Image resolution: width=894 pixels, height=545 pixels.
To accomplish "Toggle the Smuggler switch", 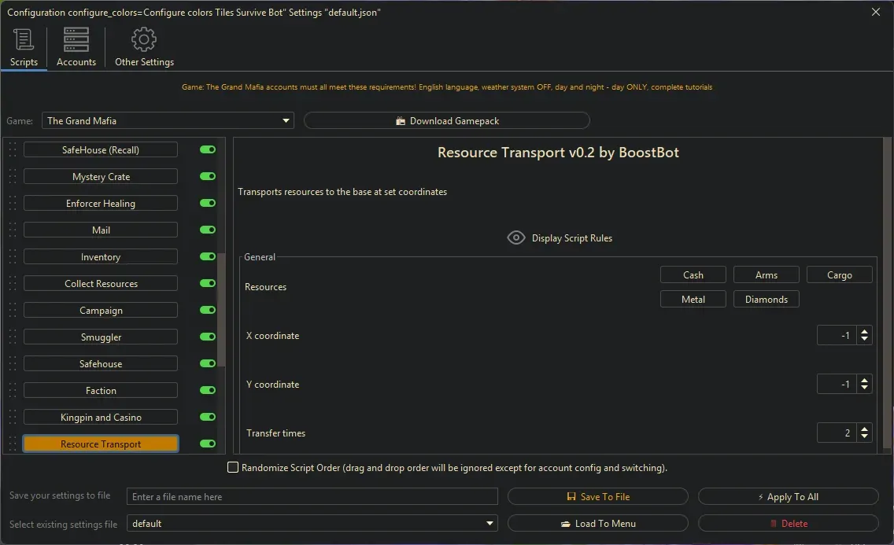I will click(208, 337).
